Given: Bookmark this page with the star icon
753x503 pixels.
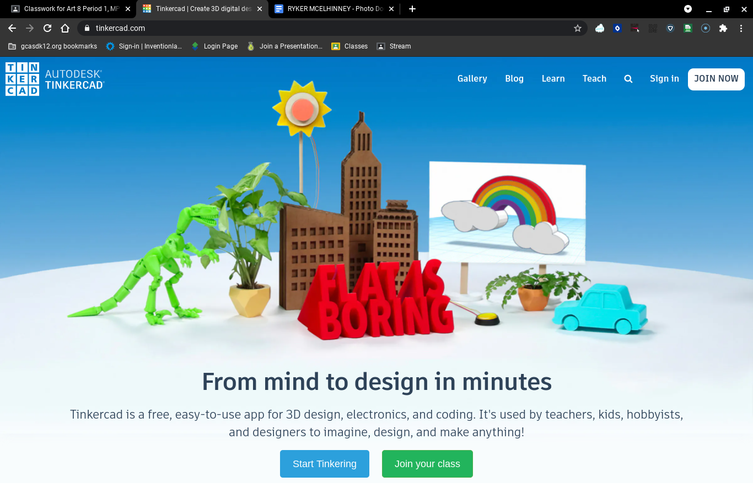Looking at the screenshot, I should pyautogui.click(x=578, y=28).
